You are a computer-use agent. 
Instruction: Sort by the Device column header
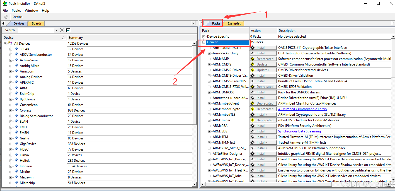click(x=34, y=38)
